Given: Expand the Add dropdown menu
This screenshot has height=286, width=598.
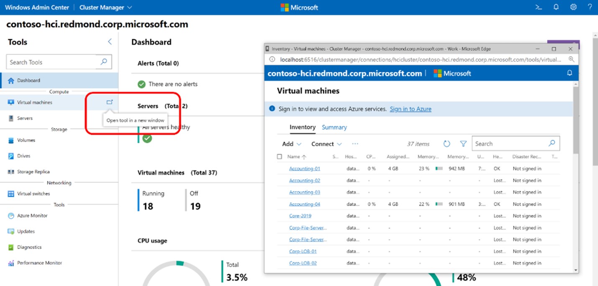Looking at the screenshot, I should [291, 143].
